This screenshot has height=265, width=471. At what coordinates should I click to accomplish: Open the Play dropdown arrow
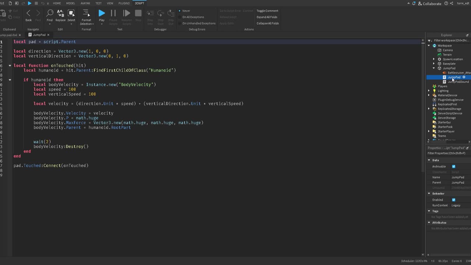click(x=102, y=24)
